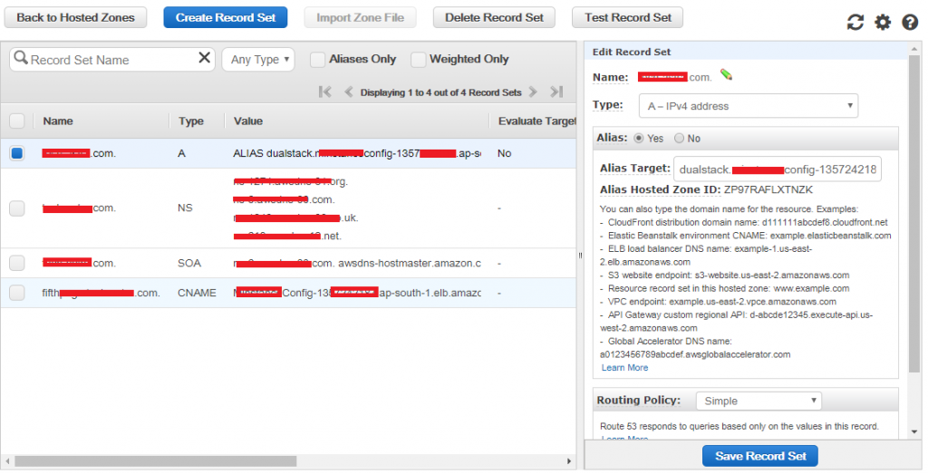Toggle the select-all checkbox in table header
The image size is (928, 474).
click(x=17, y=121)
